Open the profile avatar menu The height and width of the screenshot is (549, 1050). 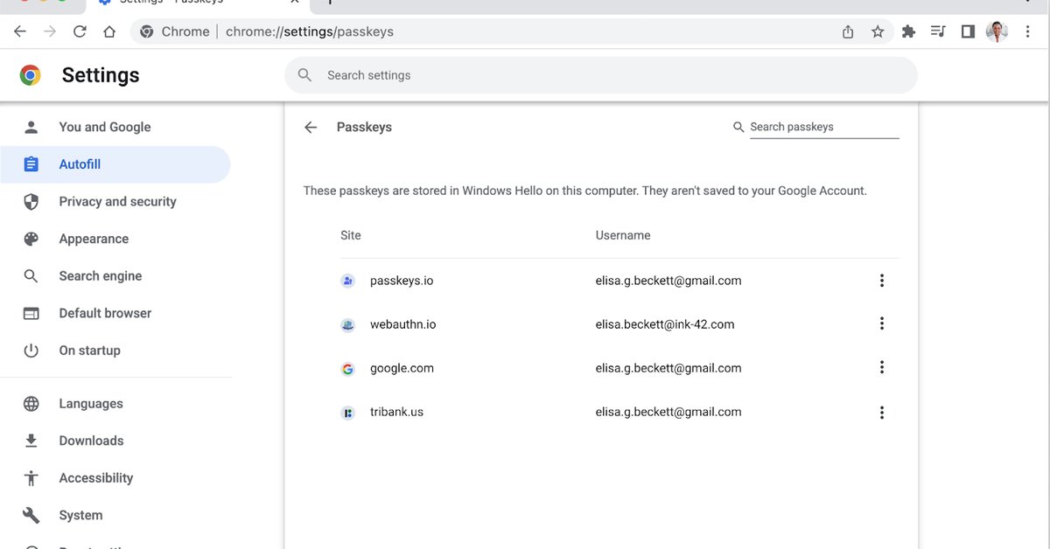pyautogui.click(x=997, y=31)
